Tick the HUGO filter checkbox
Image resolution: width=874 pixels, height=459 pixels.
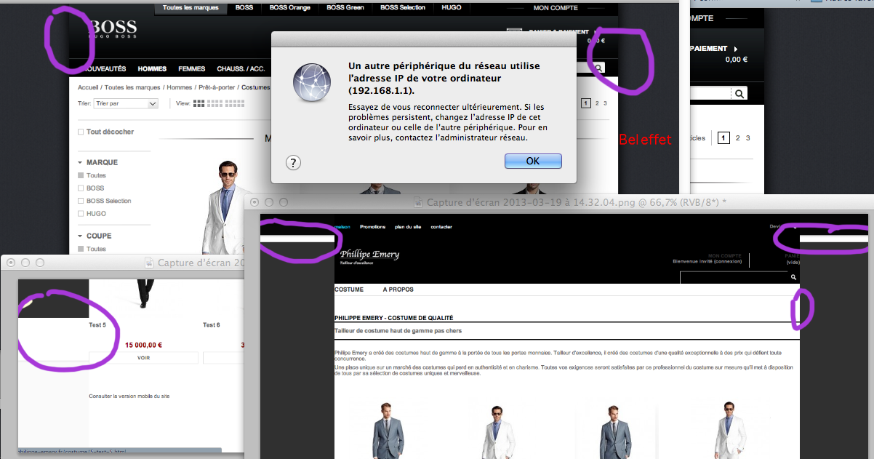point(81,214)
